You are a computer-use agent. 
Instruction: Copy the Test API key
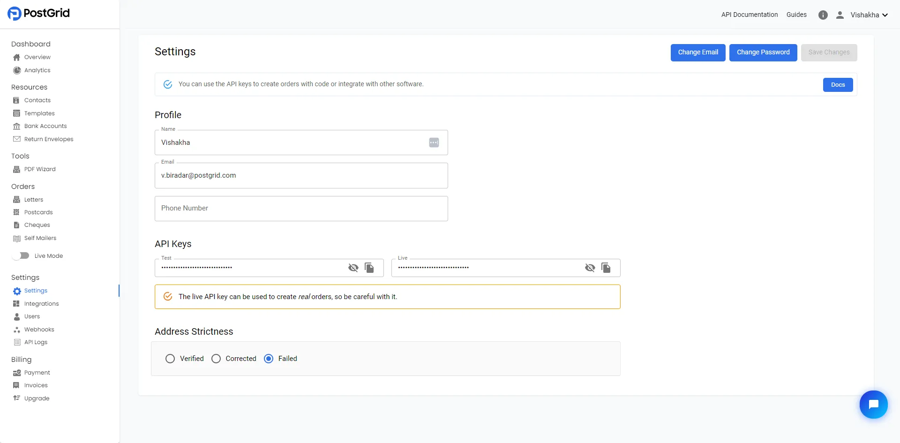click(x=370, y=268)
